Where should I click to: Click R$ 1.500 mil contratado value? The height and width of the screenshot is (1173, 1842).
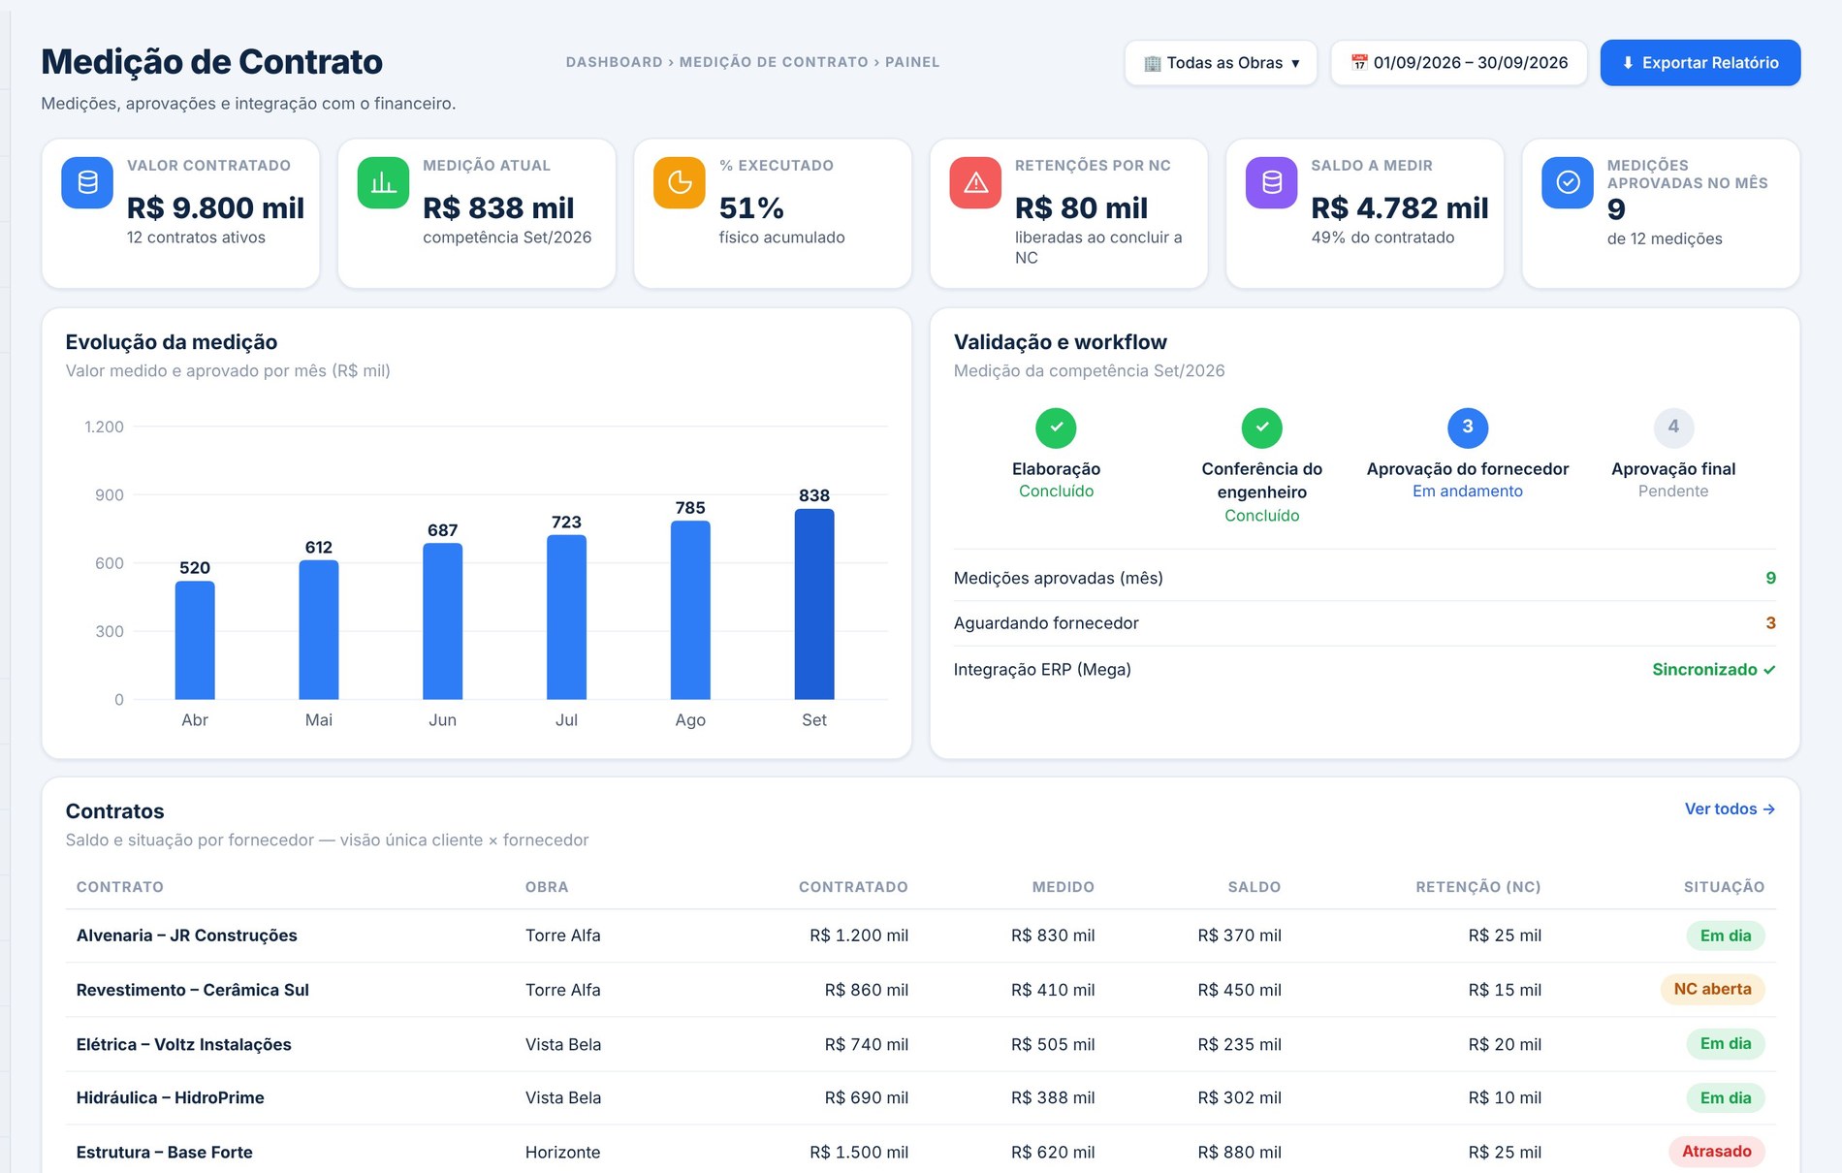(859, 1152)
